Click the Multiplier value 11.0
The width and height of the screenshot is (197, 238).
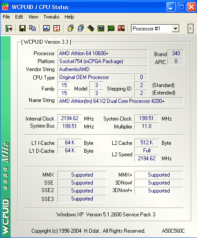click(x=146, y=126)
